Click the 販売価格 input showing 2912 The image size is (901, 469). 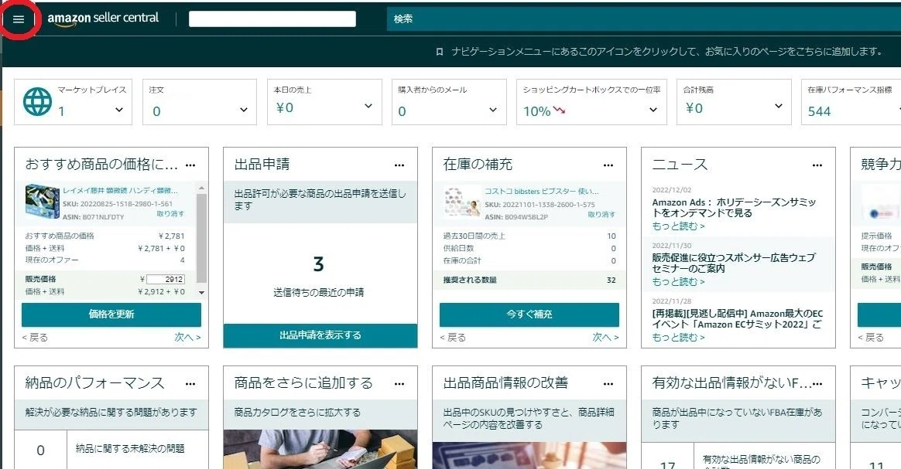(166, 279)
